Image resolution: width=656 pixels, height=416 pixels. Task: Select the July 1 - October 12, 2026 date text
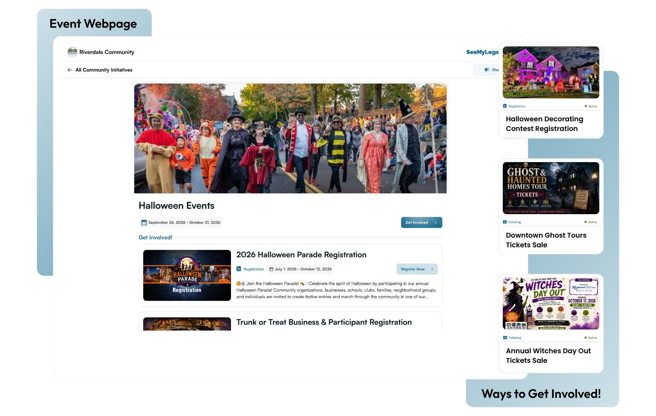pos(303,269)
